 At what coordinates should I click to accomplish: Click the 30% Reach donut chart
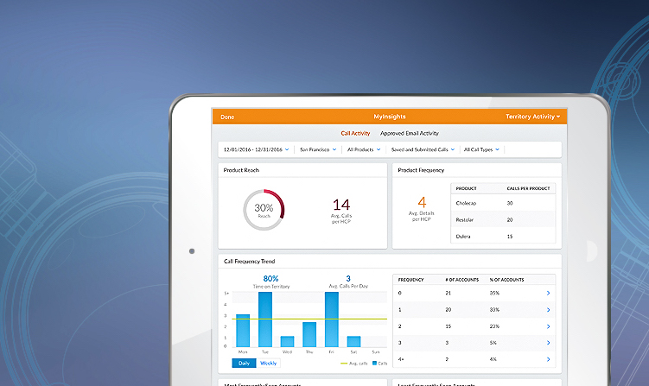tap(264, 210)
